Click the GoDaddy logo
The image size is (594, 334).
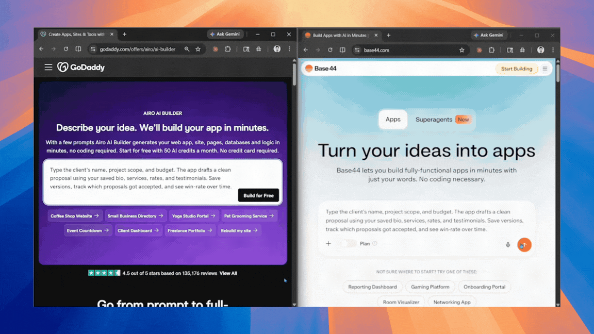point(81,68)
